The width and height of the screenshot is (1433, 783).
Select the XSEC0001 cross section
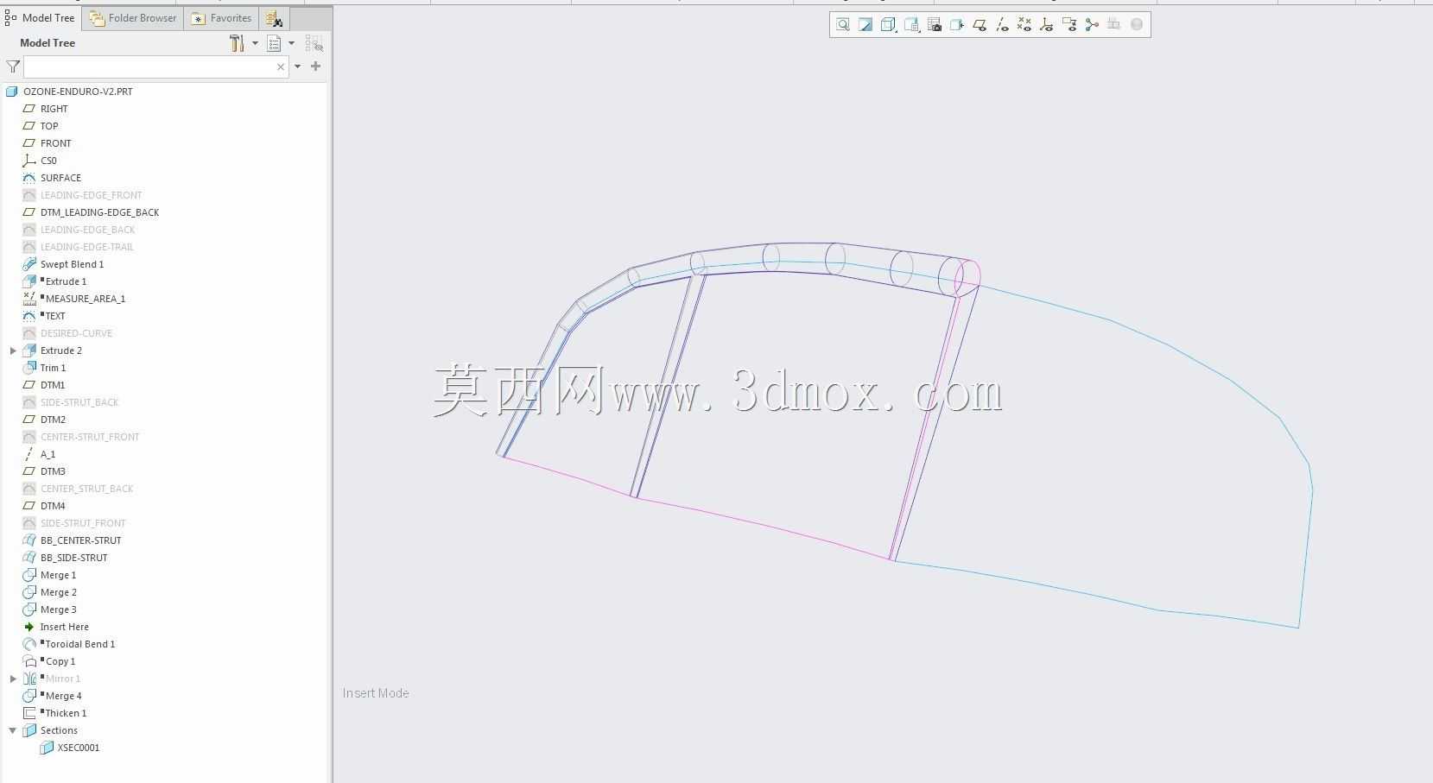click(x=78, y=748)
